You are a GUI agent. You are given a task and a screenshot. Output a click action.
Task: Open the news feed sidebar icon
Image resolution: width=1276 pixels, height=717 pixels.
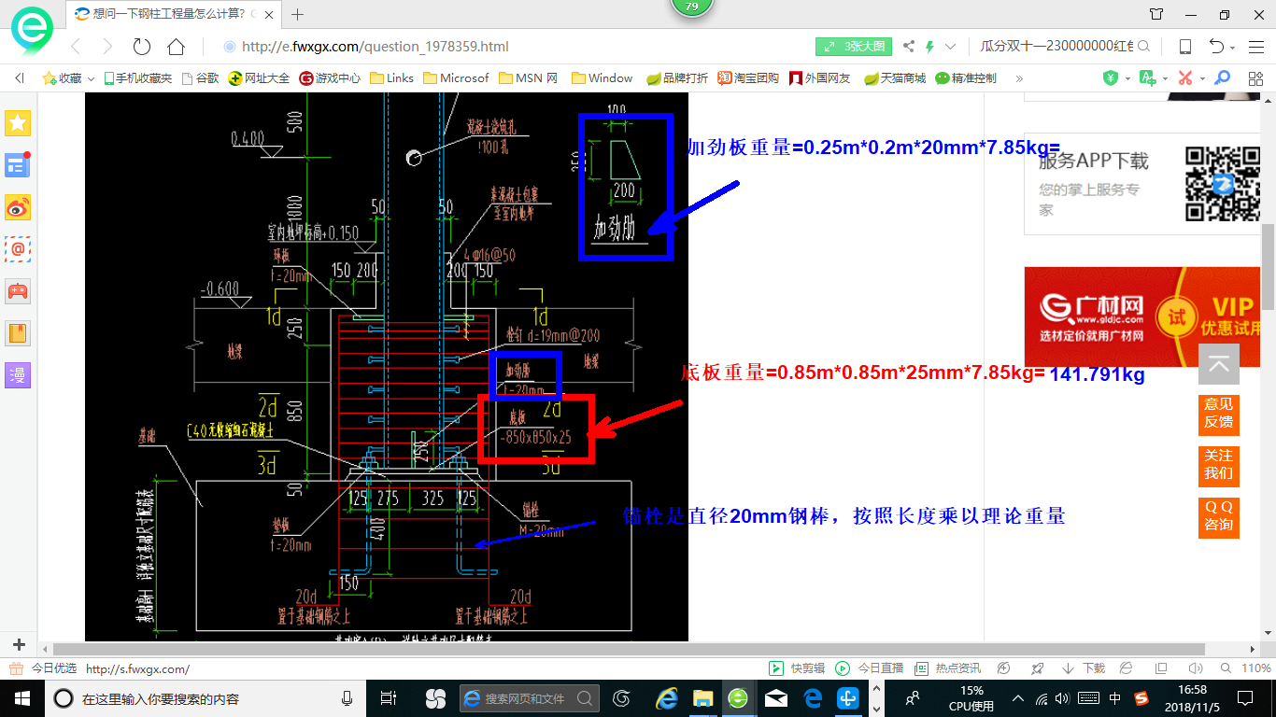pyautogui.click(x=19, y=165)
